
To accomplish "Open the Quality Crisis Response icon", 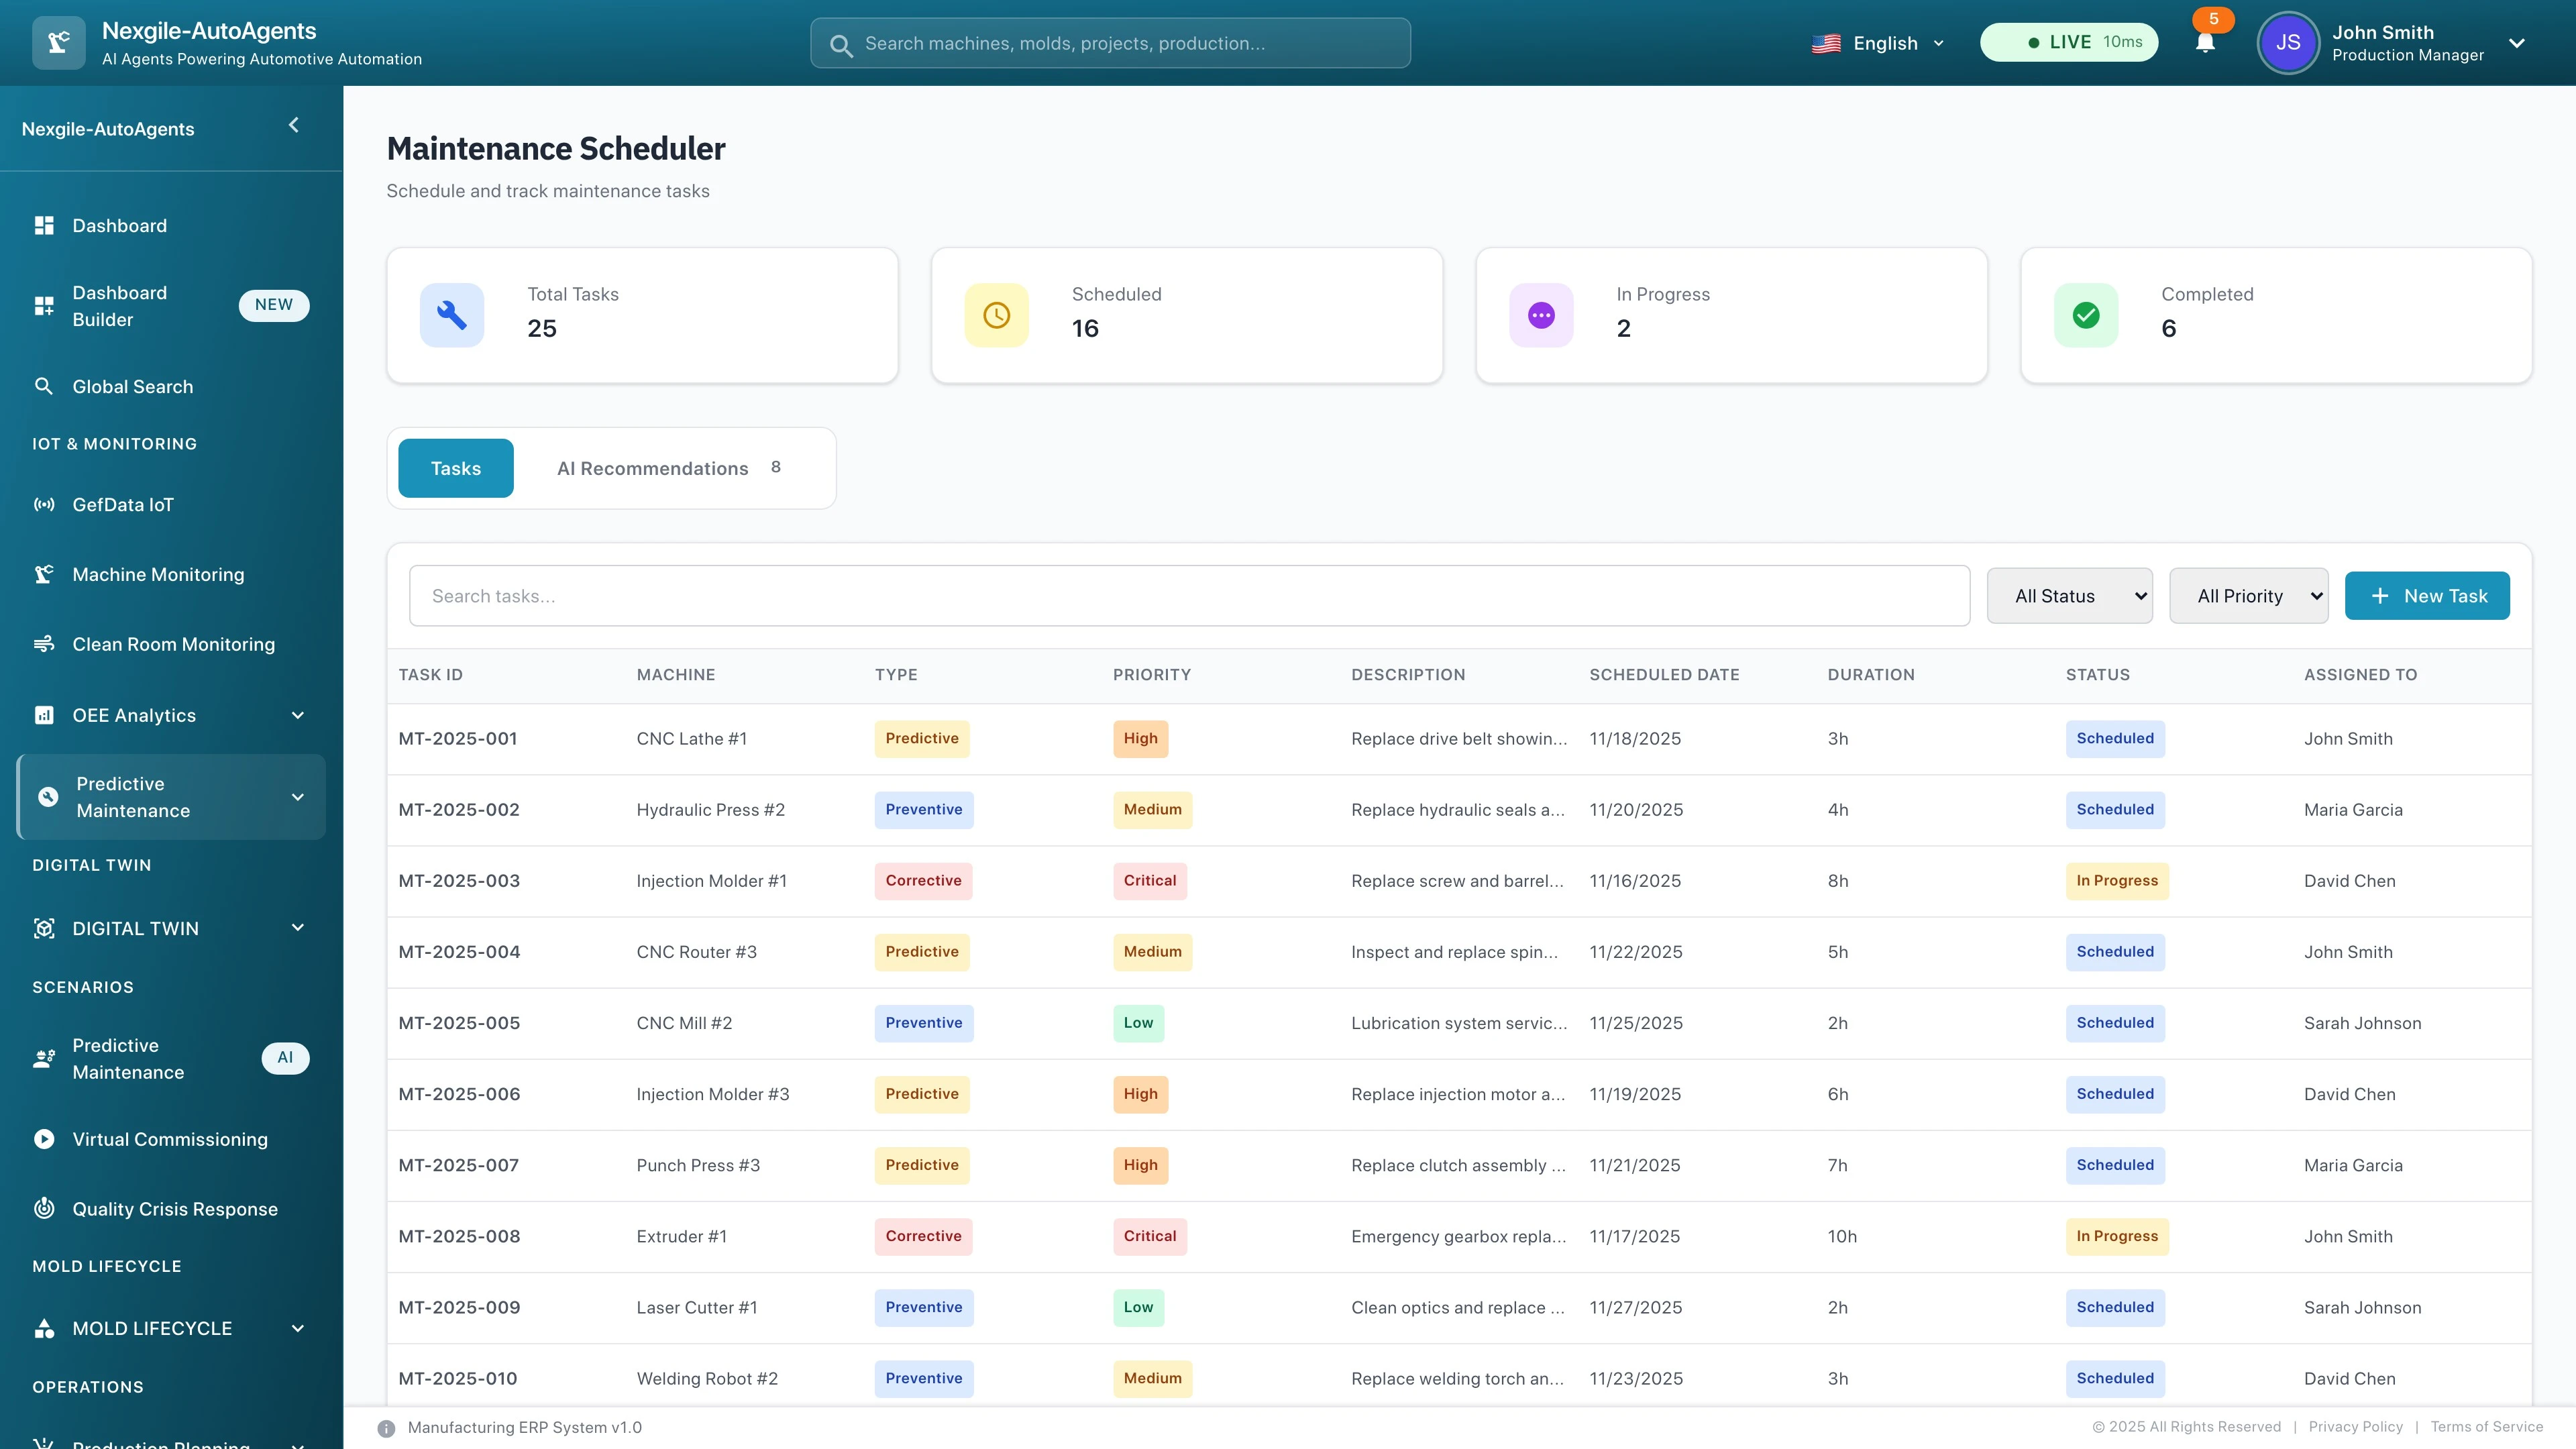I will pos(44,1208).
